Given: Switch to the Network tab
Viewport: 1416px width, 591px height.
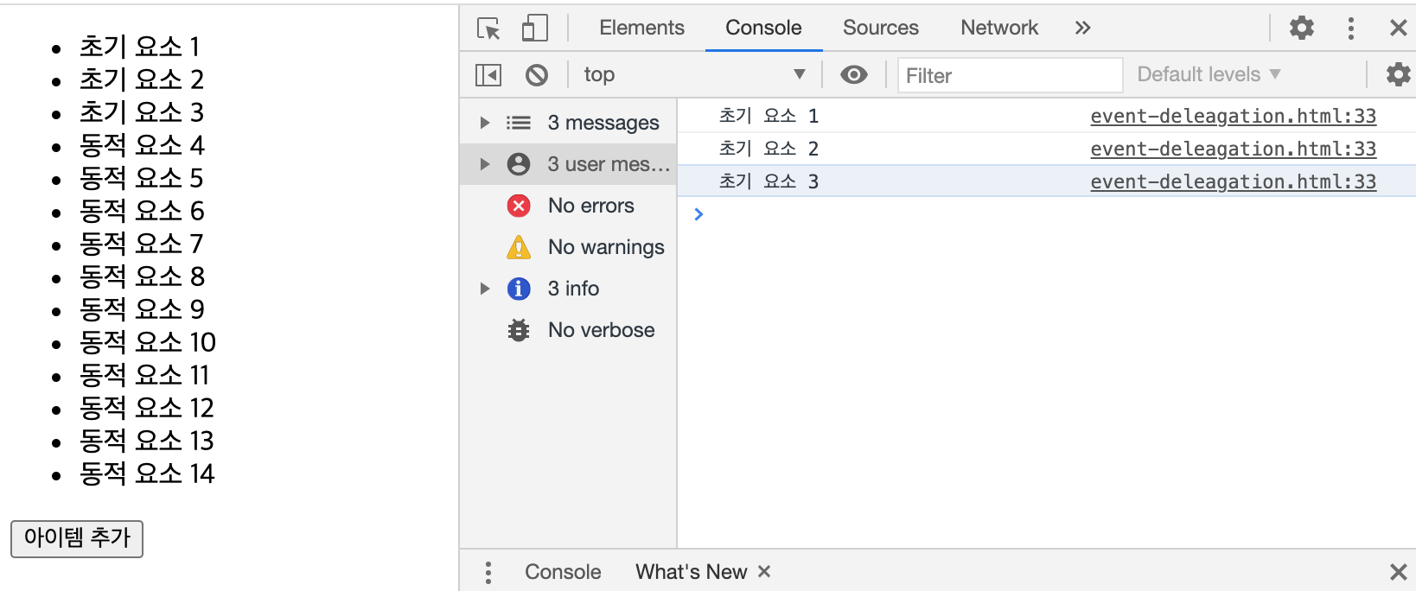Looking at the screenshot, I should point(998,28).
